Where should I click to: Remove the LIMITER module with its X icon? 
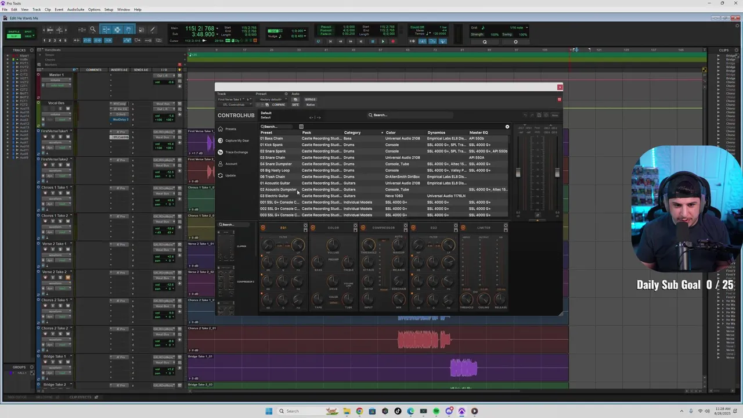506,225
